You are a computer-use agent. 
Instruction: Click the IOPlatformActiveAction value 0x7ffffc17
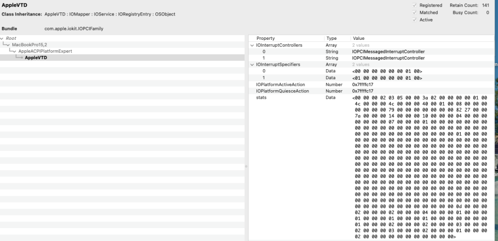[x=363, y=85]
